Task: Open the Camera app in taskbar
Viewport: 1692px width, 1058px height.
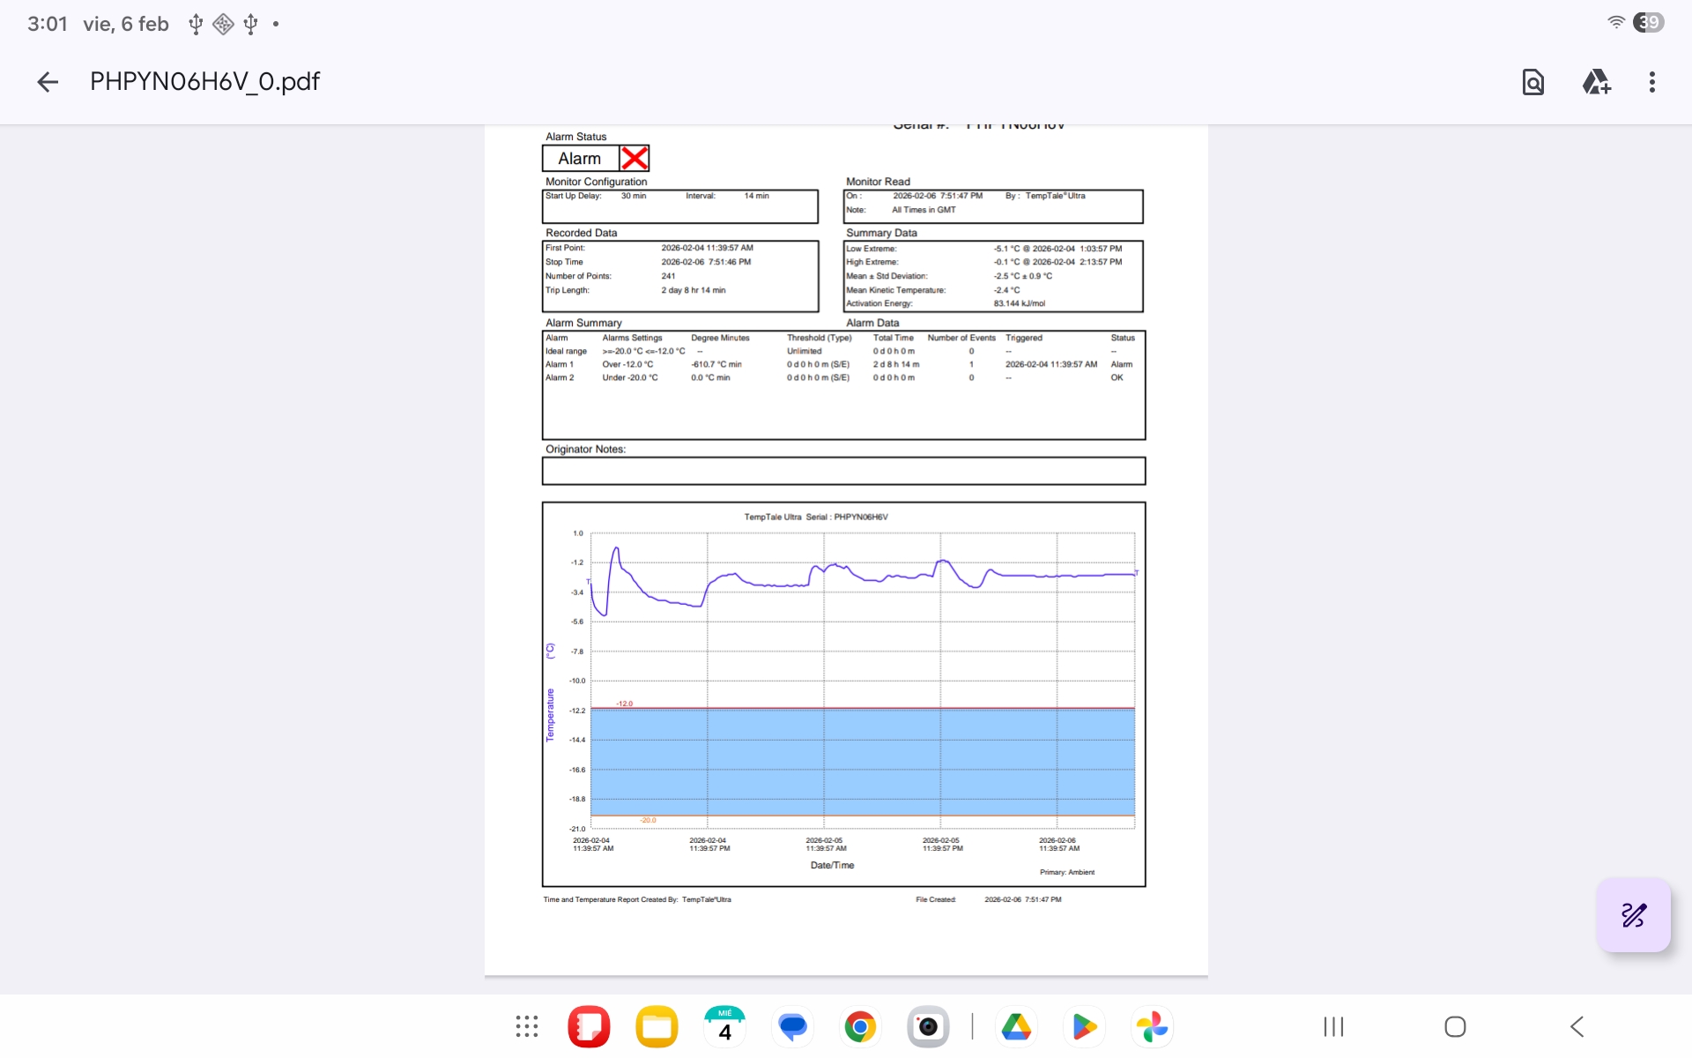Action: (928, 1026)
